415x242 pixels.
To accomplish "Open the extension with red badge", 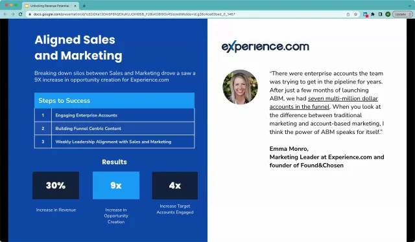I will (366, 14).
